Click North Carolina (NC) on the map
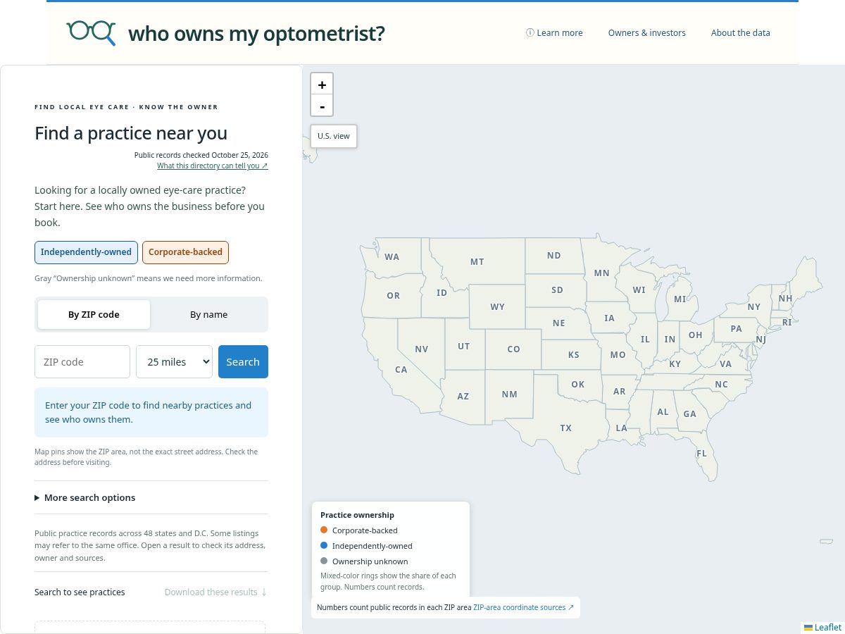Image resolution: width=845 pixels, height=634 pixels. [x=722, y=385]
